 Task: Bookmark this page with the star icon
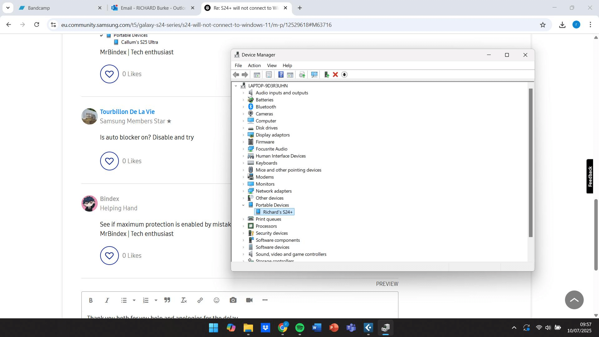[x=543, y=25]
